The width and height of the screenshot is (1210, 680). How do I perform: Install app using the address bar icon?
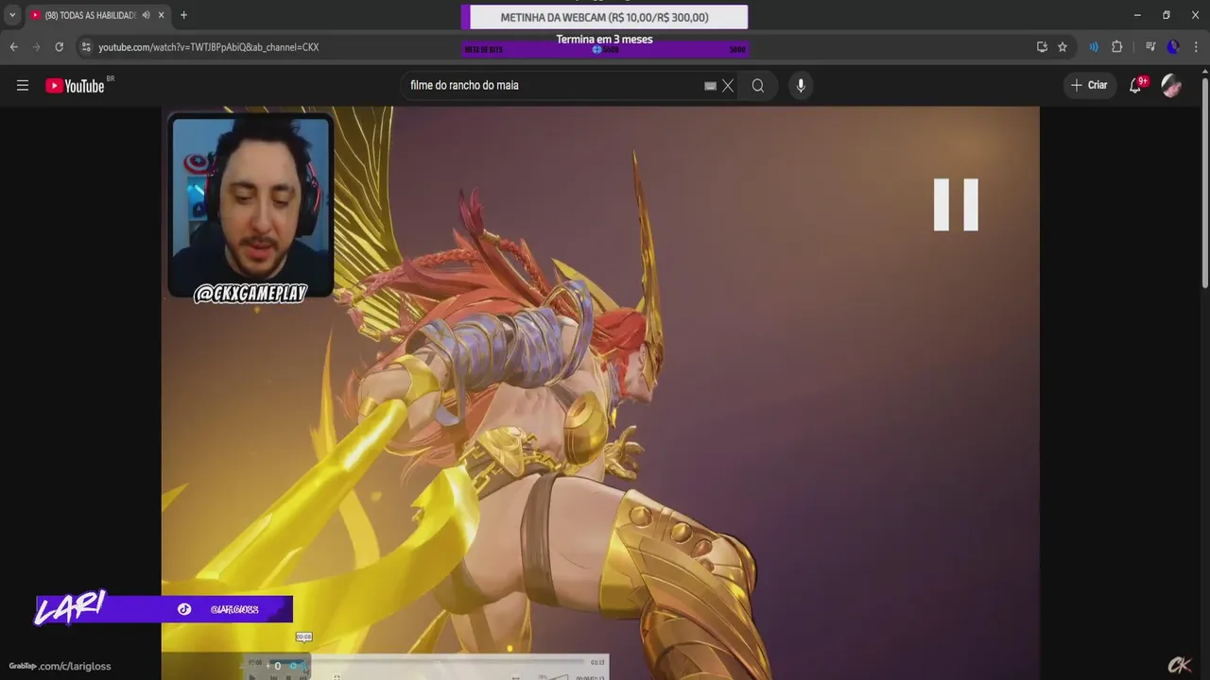tap(1042, 47)
